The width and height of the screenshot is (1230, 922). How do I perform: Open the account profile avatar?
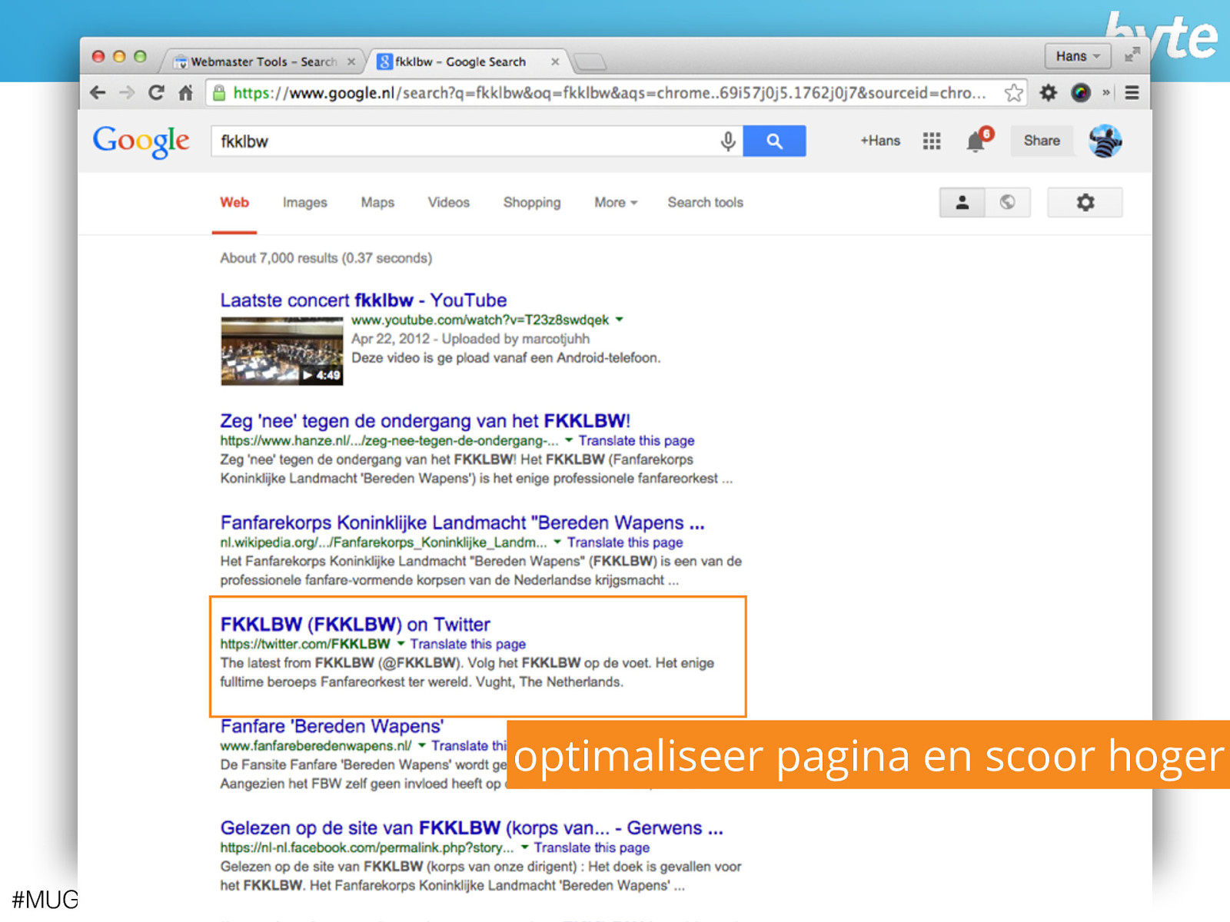tap(1105, 141)
